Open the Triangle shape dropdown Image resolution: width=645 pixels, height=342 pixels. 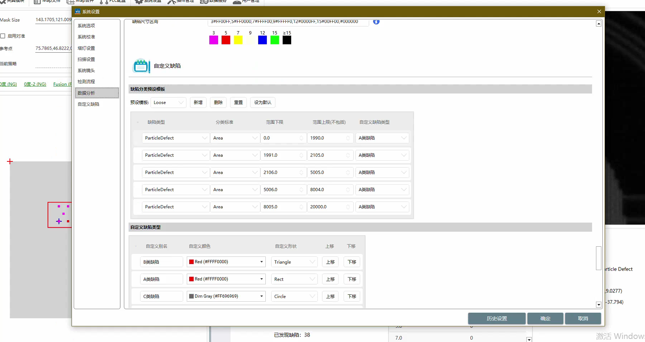click(294, 262)
